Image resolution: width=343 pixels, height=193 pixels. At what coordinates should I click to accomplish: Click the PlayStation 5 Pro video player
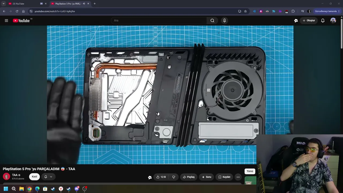coord(170,95)
